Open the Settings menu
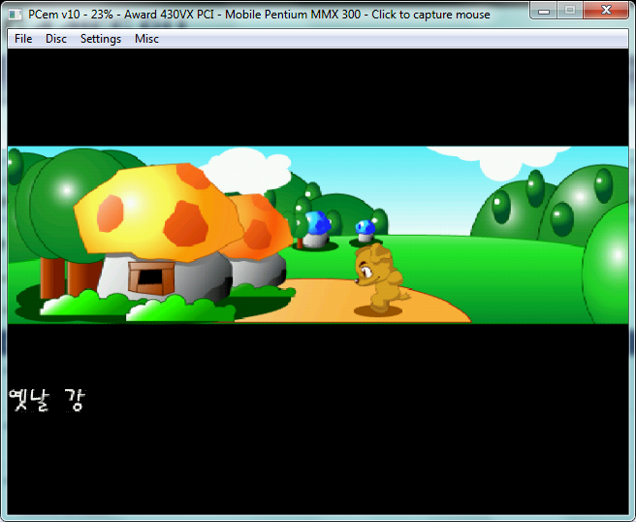The height and width of the screenshot is (522, 636). [101, 39]
